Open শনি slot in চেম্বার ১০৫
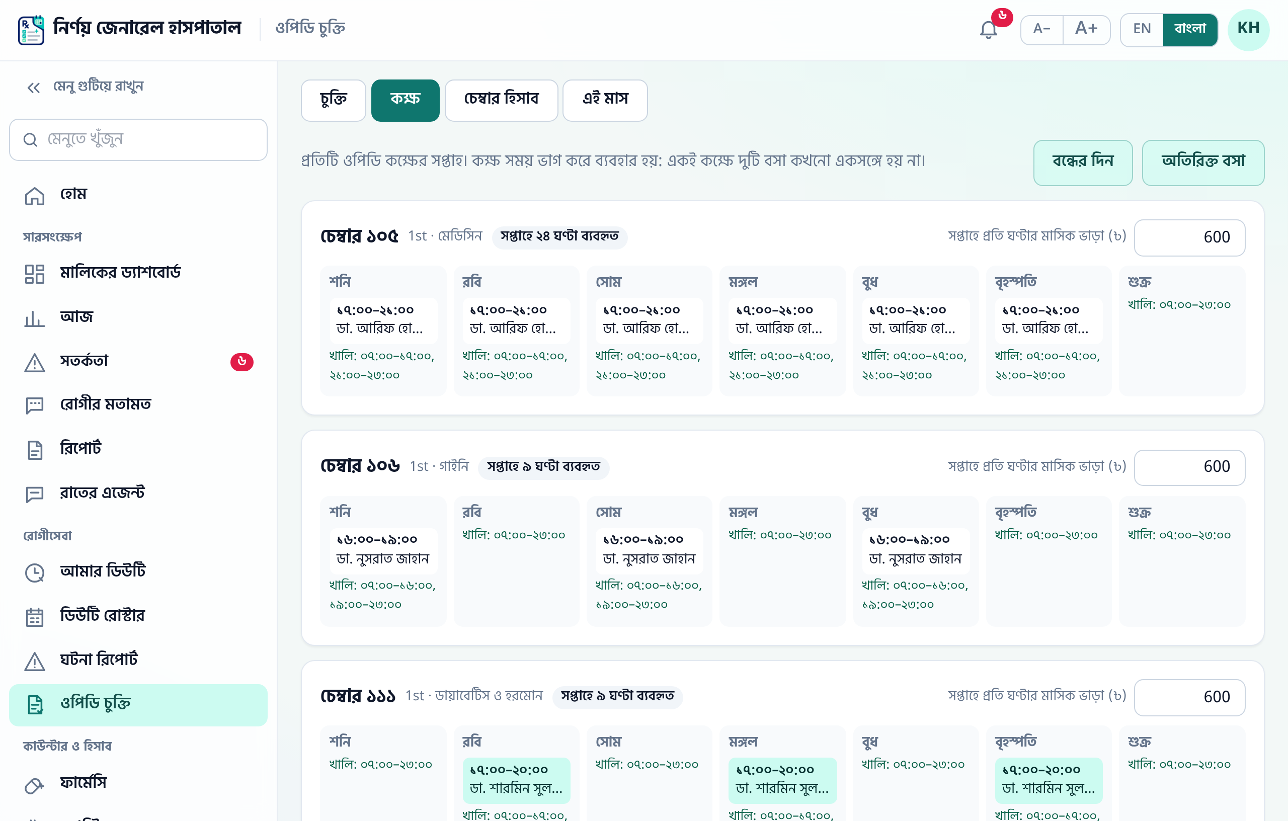 (x=383, y=320)
